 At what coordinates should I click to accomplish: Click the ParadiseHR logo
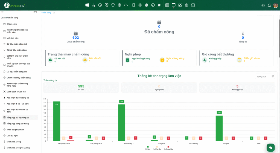15,5
